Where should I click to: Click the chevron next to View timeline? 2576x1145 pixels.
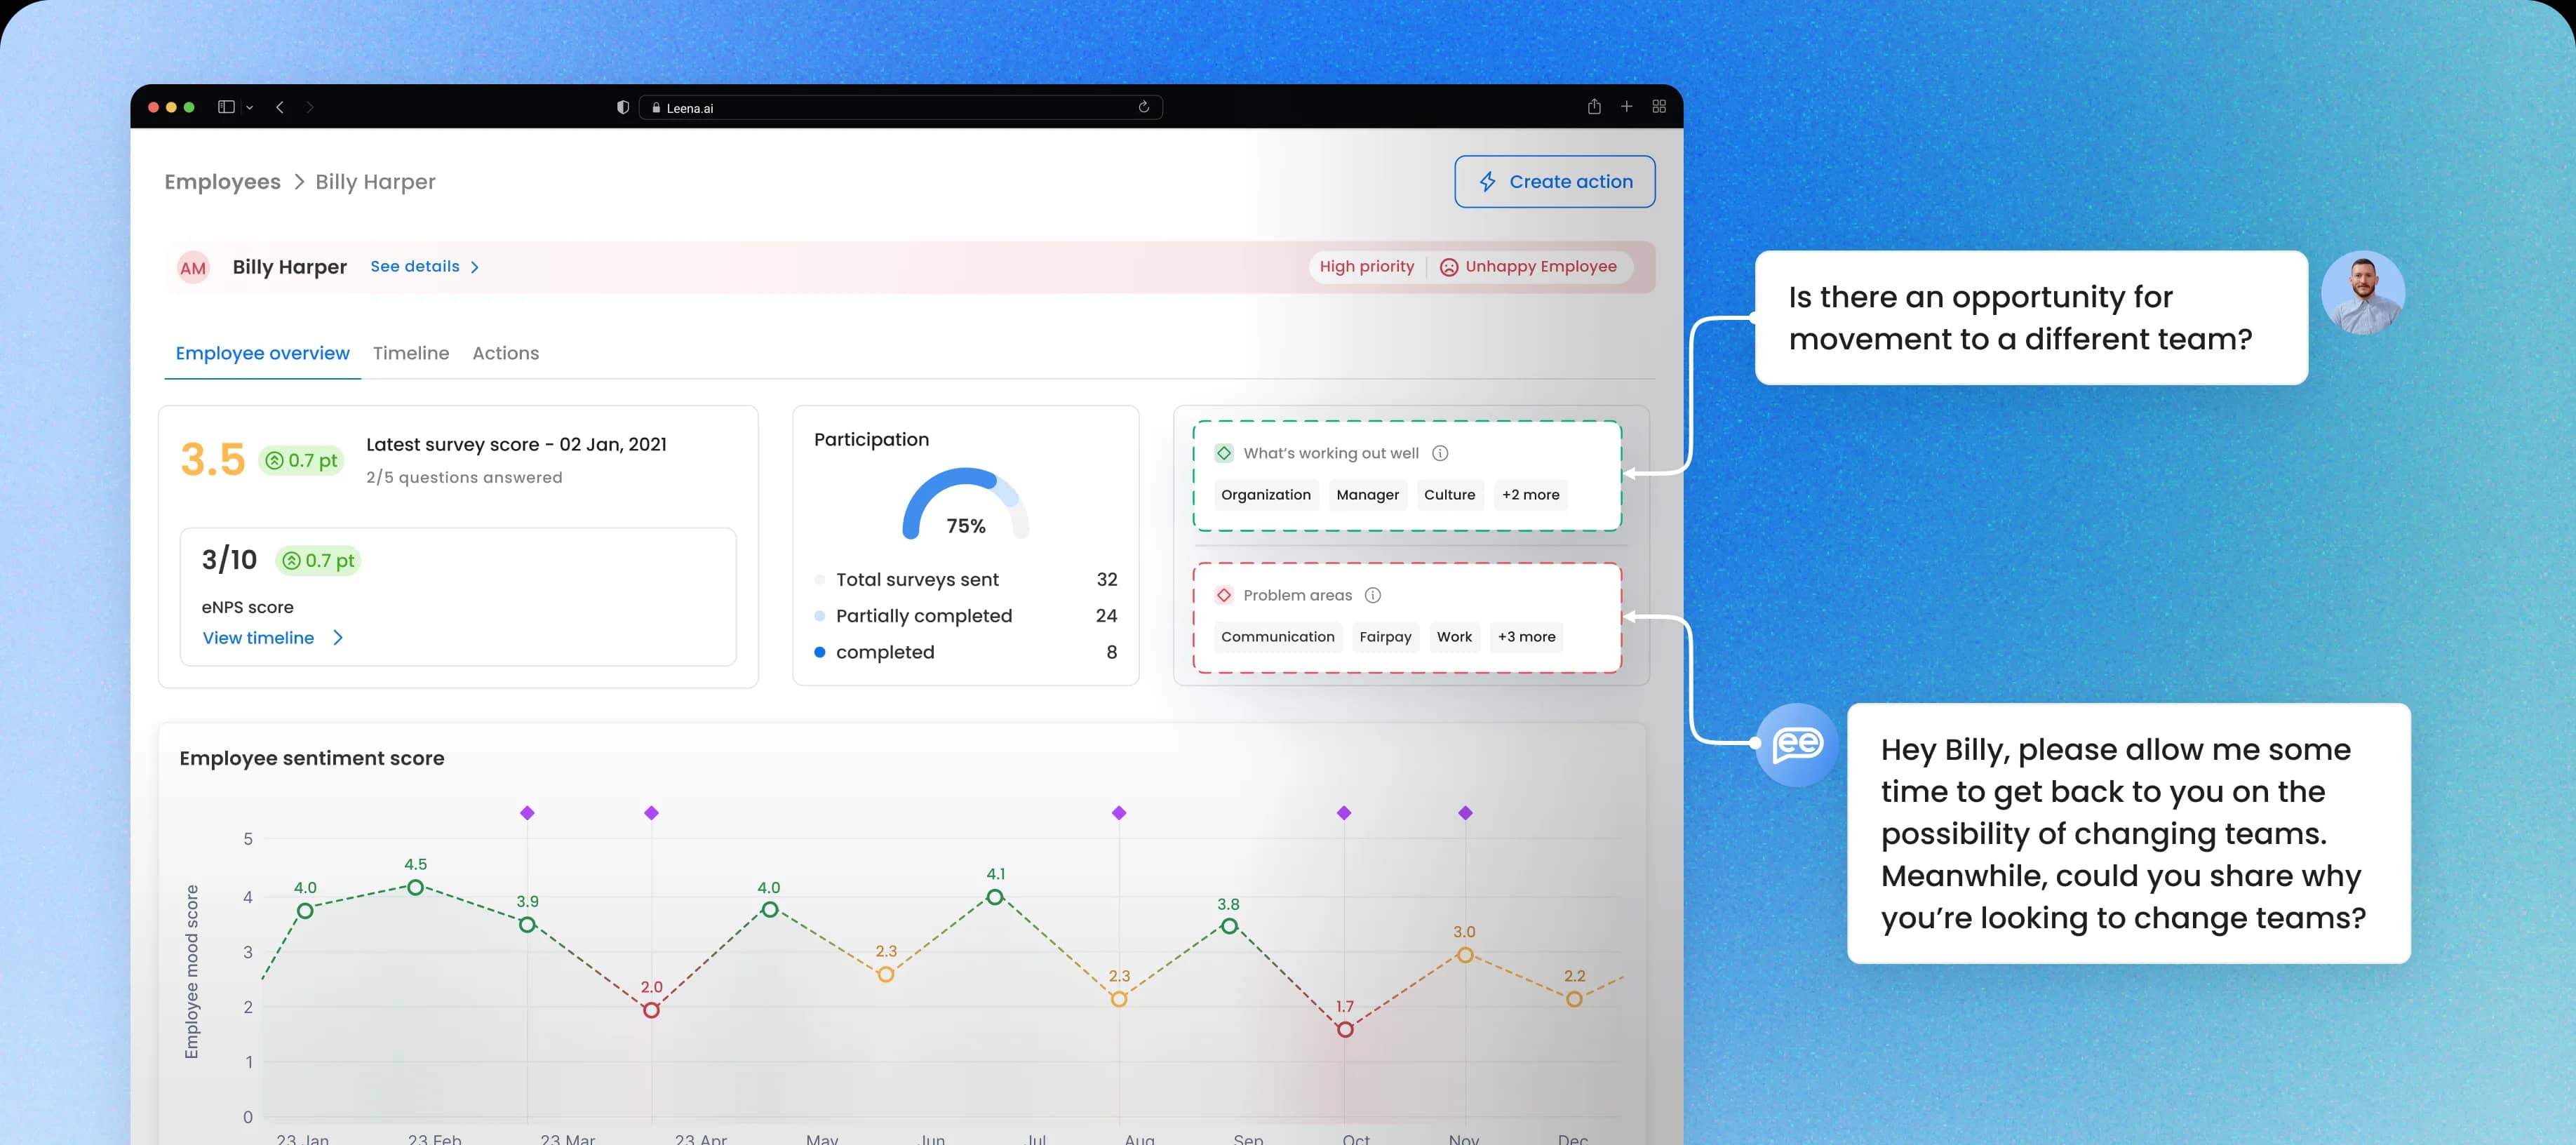pyautogui.click(x=338, y=638)
